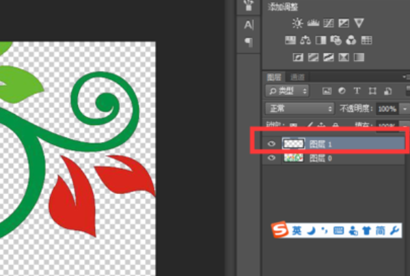Toggle the moon half-width icon on IME bar
410x276 pixels.
[311, 230]
